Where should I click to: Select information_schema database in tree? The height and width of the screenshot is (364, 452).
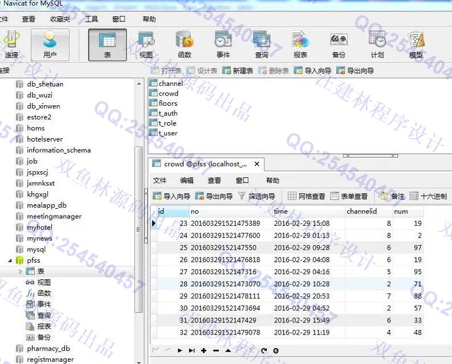pos(54,150)
